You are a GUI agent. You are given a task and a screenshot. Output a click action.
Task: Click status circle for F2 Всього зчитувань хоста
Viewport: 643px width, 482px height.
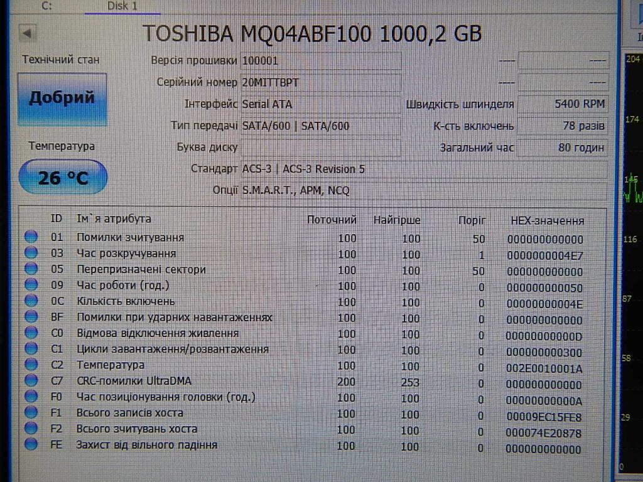[31, 428]
